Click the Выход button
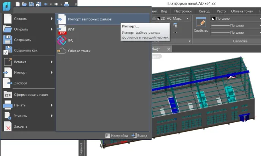The height and width of the screenshot is (156, 261). point(139,135)
